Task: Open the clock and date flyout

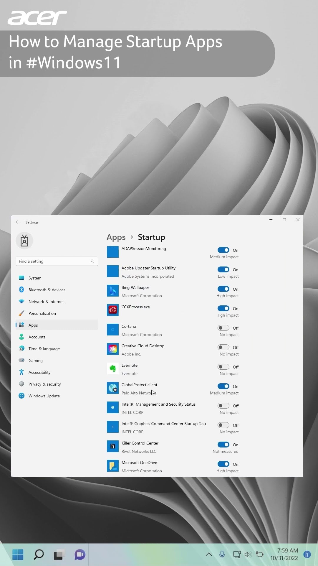Action: click(284, 555)
